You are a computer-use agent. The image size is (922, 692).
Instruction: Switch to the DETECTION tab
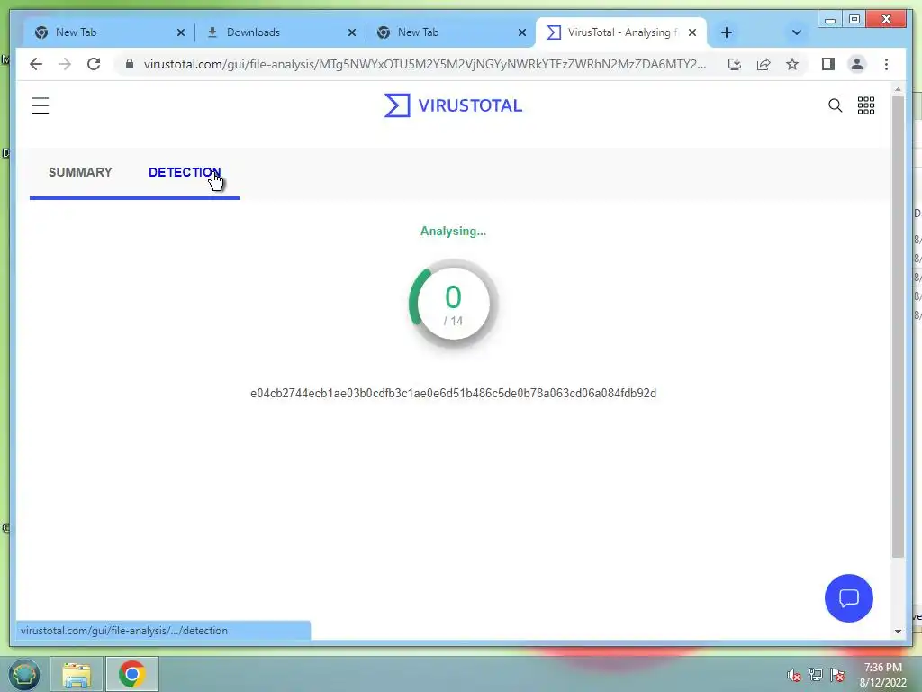point(185,172)
